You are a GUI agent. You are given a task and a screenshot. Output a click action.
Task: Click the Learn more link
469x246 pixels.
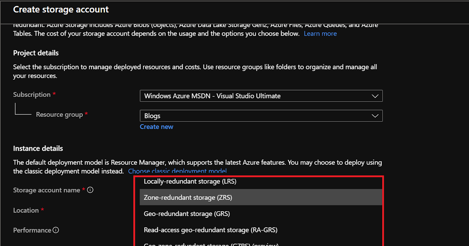click(x=320, y=33)
